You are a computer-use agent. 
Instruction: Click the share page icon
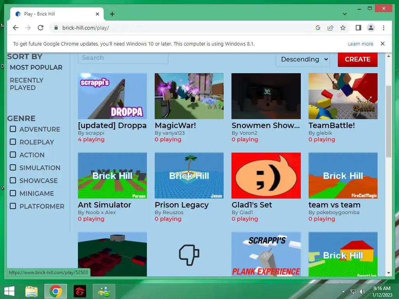pos(330,28)
